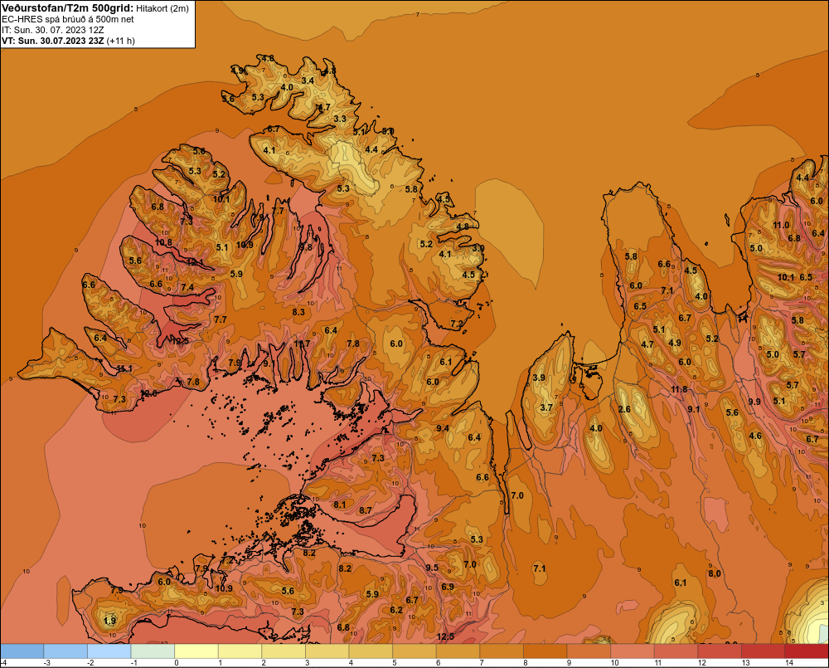Screen dimensions: 829x668
Task: Click the legend tick label '7'
Action: [x=482, y=663]
